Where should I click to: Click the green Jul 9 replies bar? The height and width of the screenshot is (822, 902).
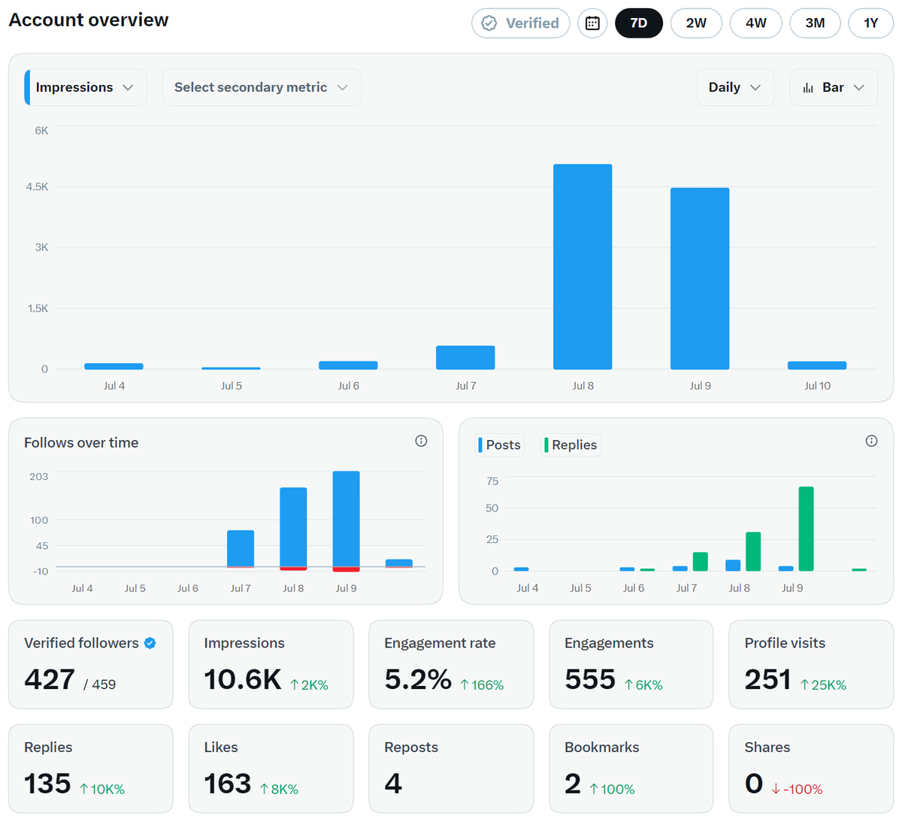click(x=806, y=529)
